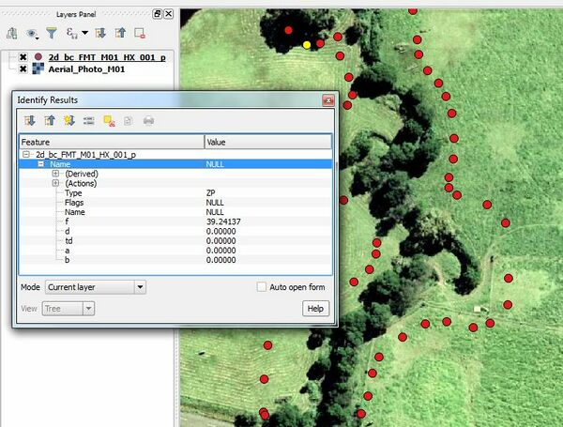
Task: Open the layer filter funnel icon
Action: pos(53,33)
